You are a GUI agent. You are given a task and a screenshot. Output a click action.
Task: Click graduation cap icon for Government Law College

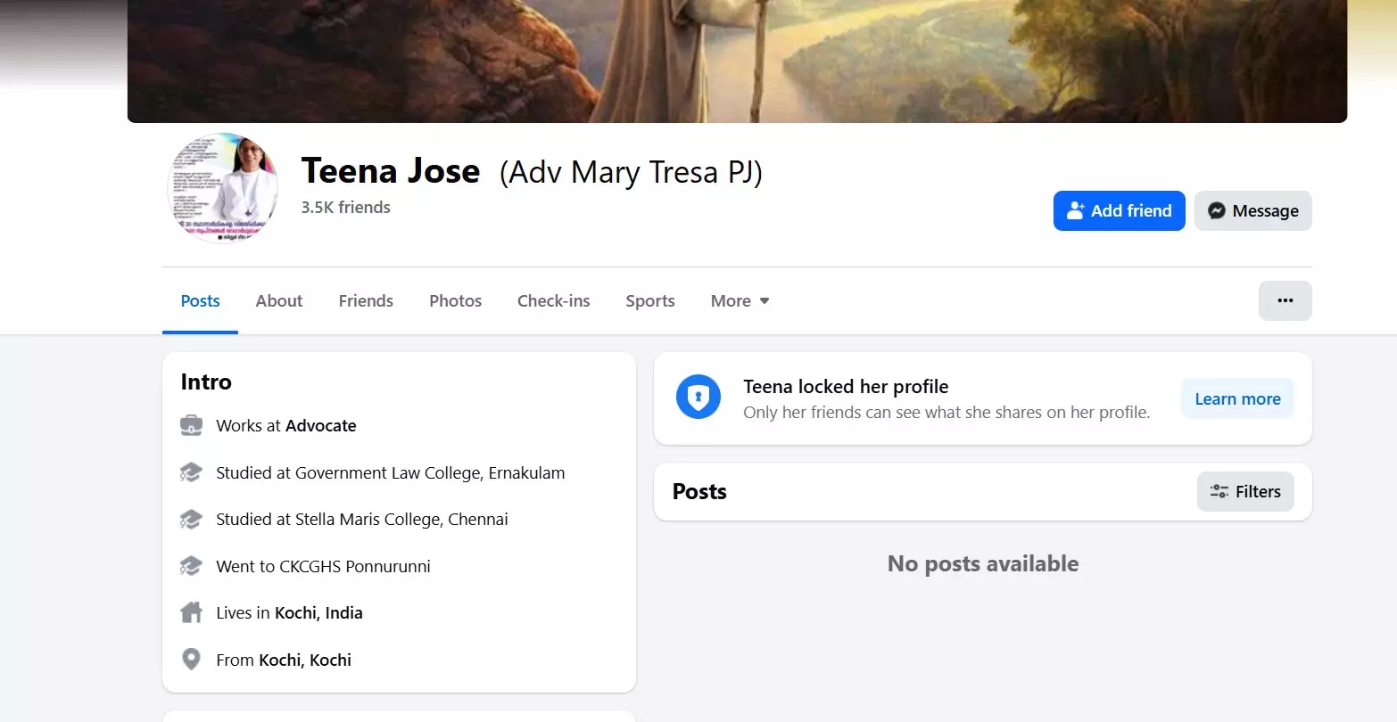pos(191,473)
